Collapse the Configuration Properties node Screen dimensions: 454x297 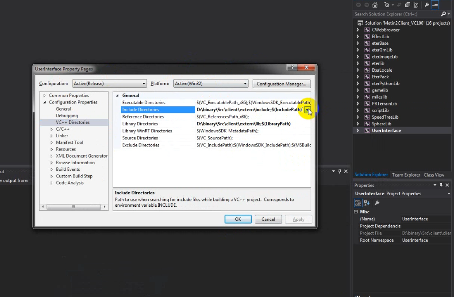point(45,102)
